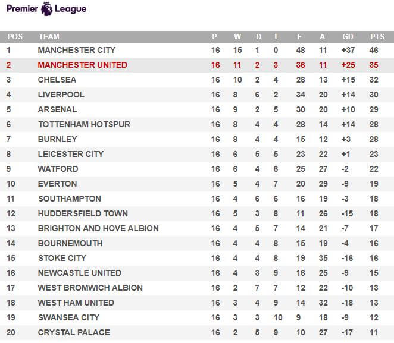Click Brighton and Hove Albion
The width and height of the screenshot is (394, 343).
point(98,228)
